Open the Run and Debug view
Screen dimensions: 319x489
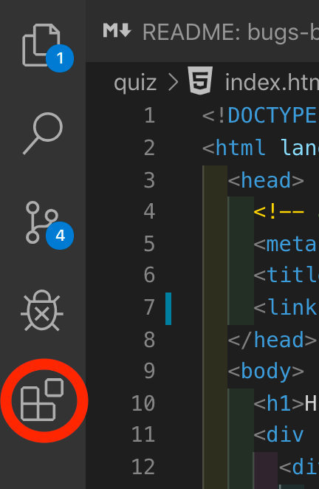42,311
